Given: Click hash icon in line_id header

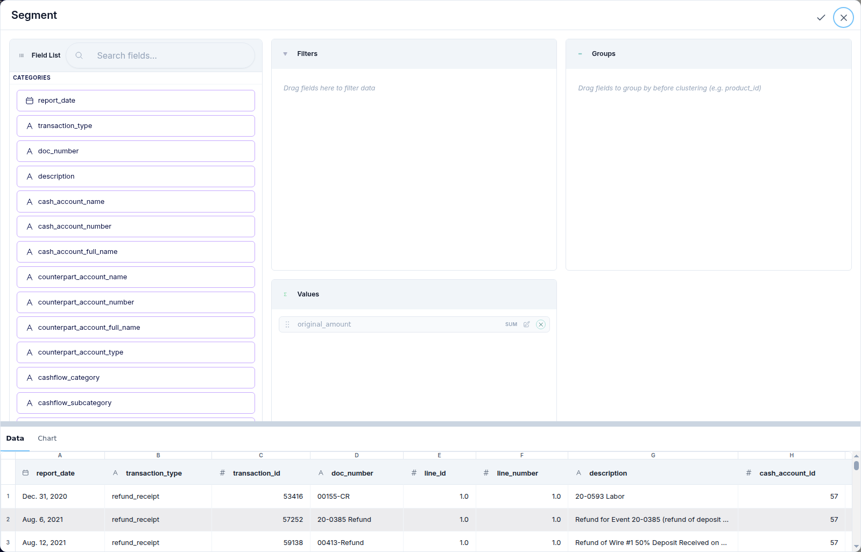Looking at the screenshot, I should pyautogui.click(x=414, y=473).
